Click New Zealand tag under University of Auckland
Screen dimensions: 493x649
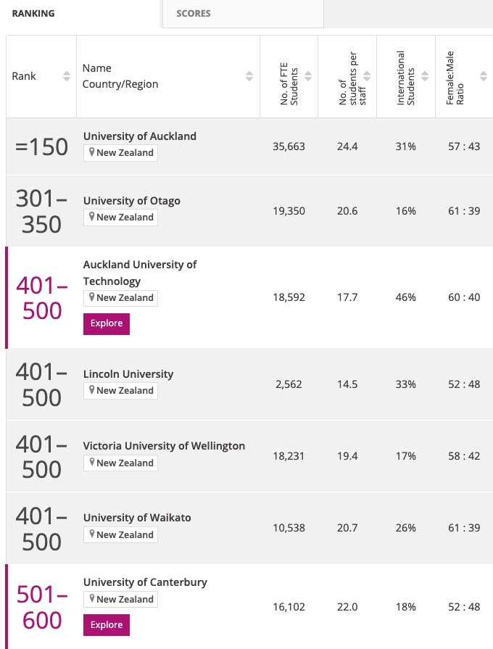click(120, 153)
